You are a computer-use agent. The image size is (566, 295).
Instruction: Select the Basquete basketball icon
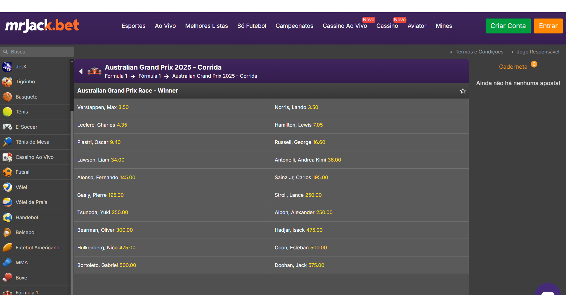coord(7,97)
